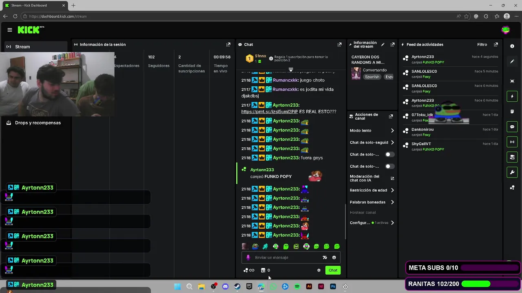
Task: Pop out the Feed de actividades panel
Action: tap(496, 44)
